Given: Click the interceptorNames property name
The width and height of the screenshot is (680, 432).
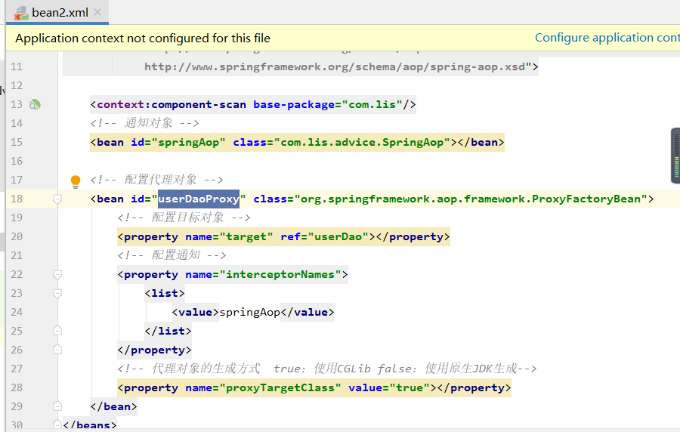Looking at the screenshot, I should coord(280,274).
